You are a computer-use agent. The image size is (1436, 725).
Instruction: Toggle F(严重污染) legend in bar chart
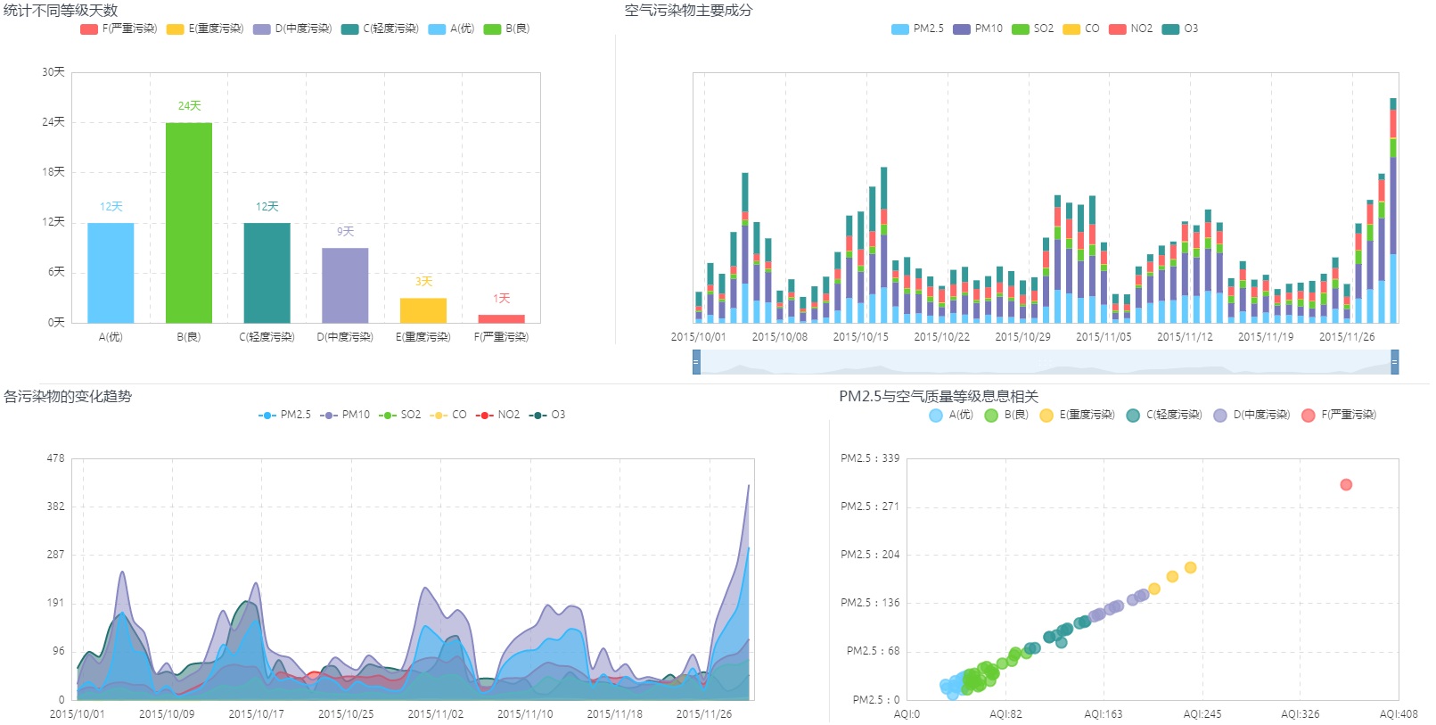coord(118,29)
